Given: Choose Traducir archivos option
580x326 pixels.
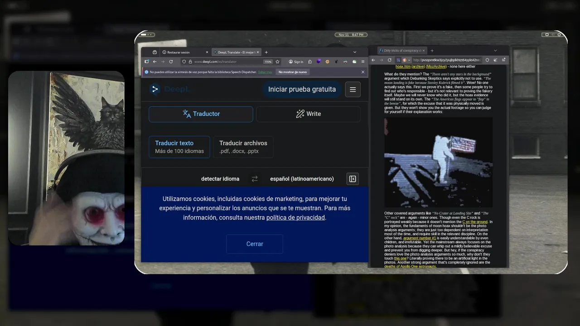Looking at the screenshot, I should 243,147.
